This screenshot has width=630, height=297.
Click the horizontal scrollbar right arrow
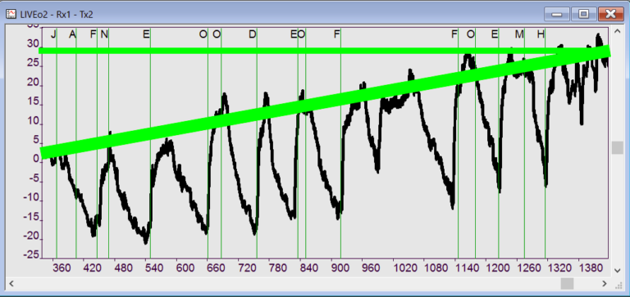pos(605,284)
